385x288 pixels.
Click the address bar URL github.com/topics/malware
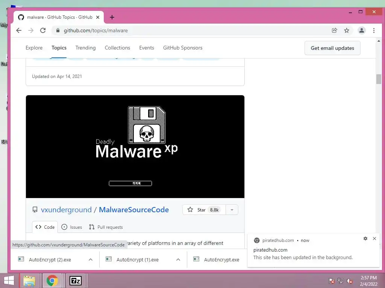pos(96,30)
